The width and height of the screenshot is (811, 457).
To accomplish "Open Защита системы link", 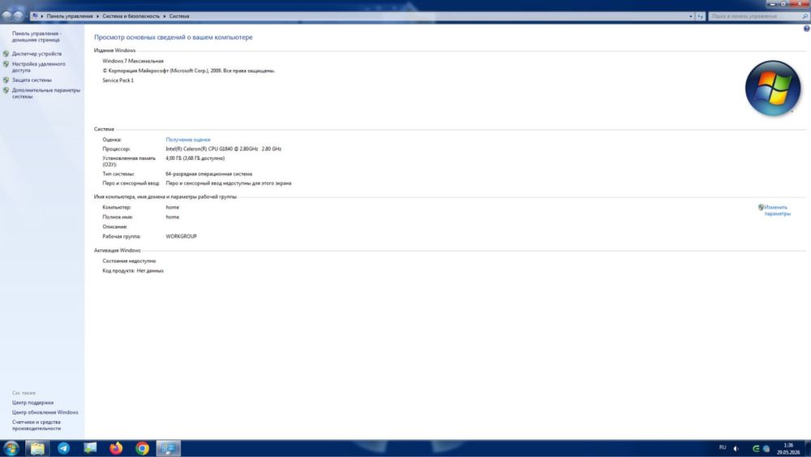I will pyautogui.click(x=32, y=80).
